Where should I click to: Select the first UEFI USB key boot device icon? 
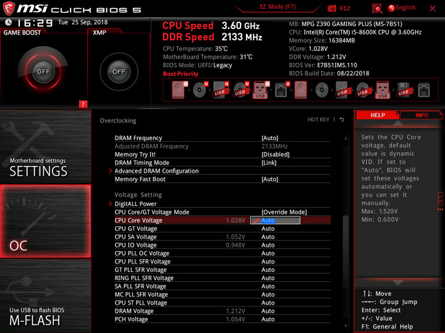(261, 90)
